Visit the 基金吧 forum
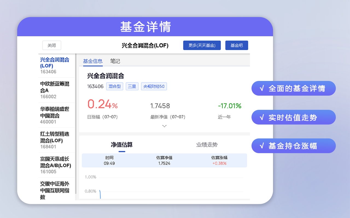 [x=236, y=45]
